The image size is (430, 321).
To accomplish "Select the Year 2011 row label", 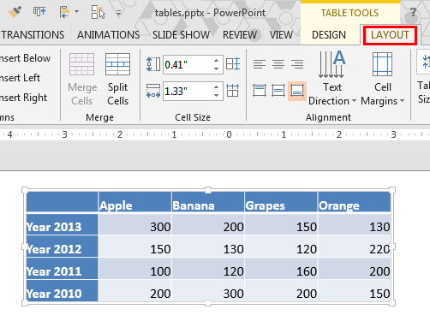I will (54, 271).
